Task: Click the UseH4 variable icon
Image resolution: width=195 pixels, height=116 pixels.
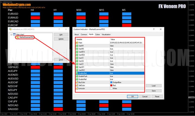Action: 77,61
